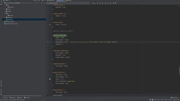Open TODO tool window
The height and width of the screenshot is (101, 180).
[x=5, y=98]
